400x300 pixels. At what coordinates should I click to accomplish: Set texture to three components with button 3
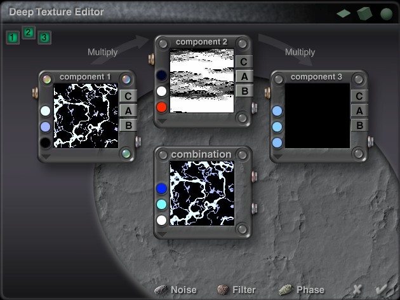tap(44, 37)
